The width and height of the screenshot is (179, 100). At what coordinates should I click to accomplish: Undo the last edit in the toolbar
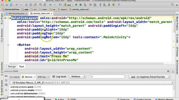coord(17,5)
